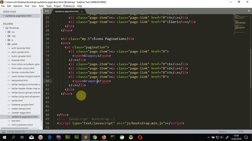252x141 pixels.
Task: Click the code minimap preview
Action: tap(240, 23)
